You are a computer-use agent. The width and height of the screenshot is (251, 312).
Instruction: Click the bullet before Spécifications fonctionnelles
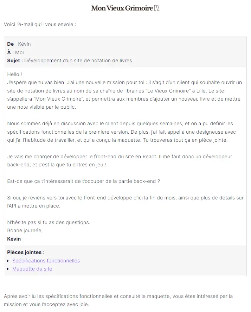[x=8, y=261]
